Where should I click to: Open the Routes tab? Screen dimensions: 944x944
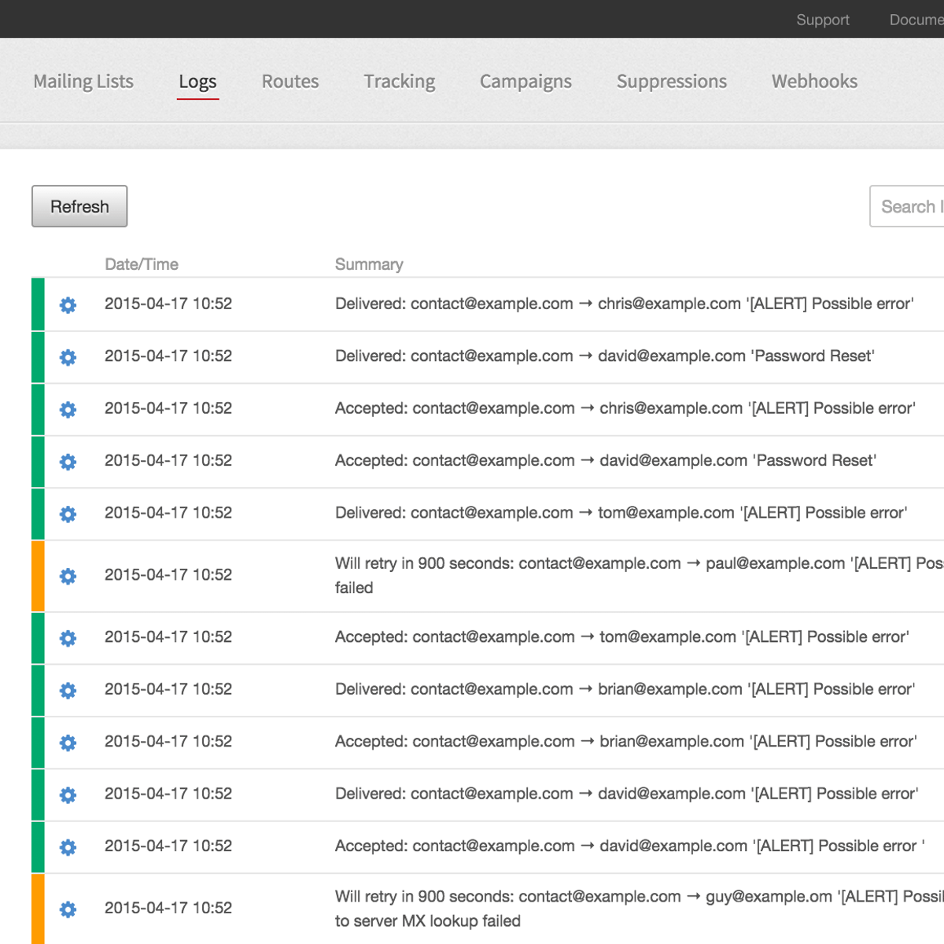coord(290,82)
